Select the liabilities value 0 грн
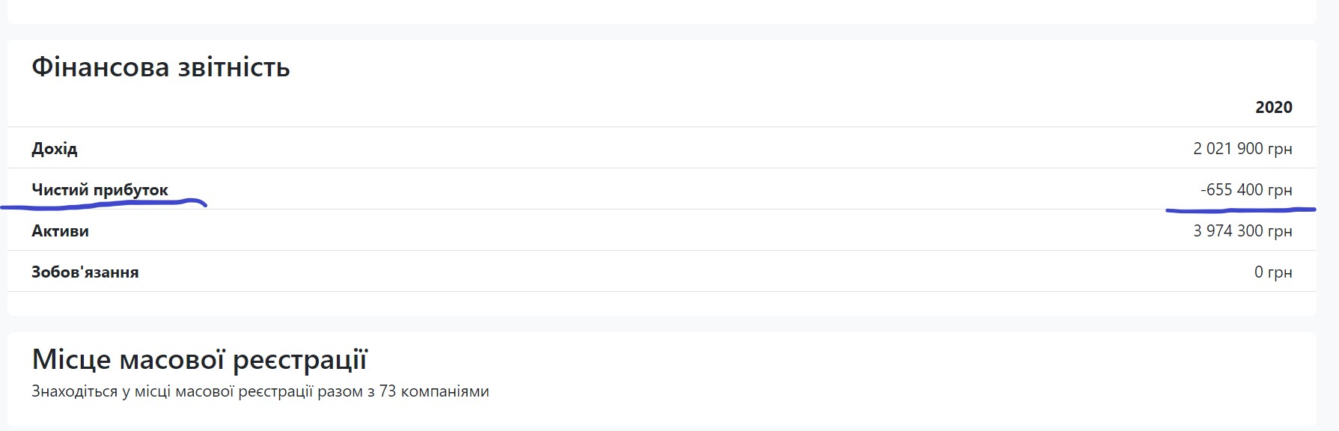 [x=1272, y=272]
